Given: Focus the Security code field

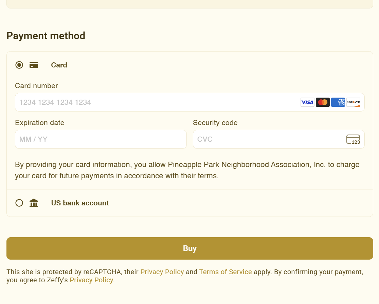Looking at the screenshot, I should click(x=268, y=139).
